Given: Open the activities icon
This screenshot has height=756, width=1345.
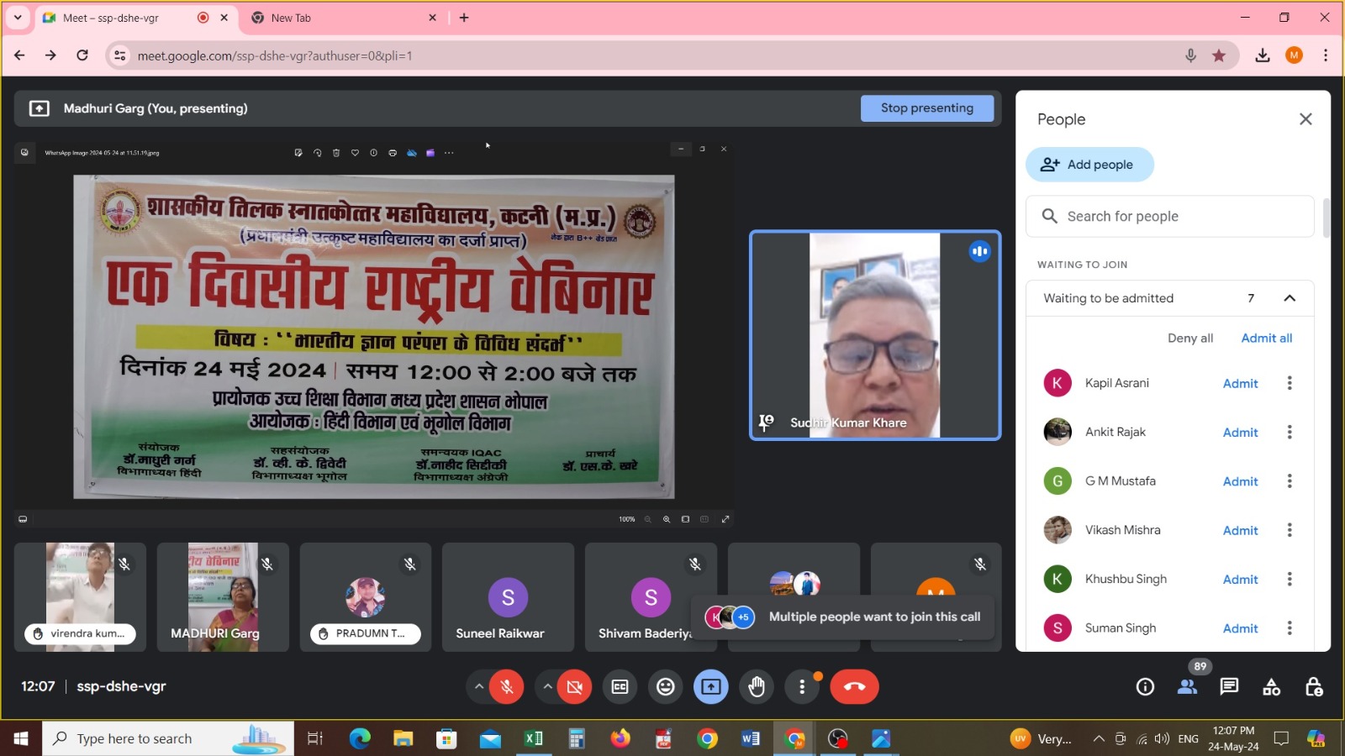Looking at the screenshot, I should point(1271,687).
